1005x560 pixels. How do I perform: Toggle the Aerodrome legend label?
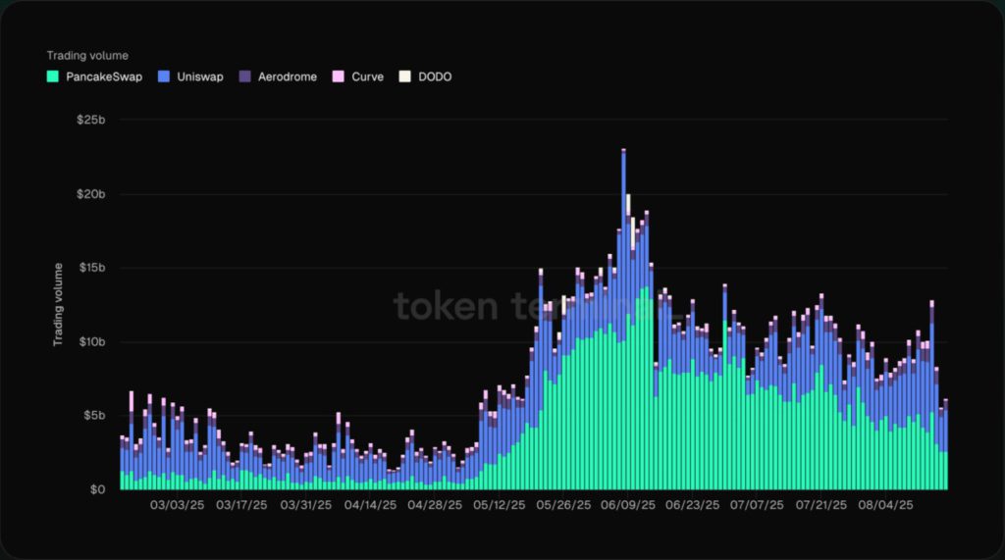(287, 76)
